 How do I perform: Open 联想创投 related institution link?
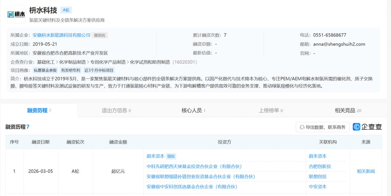pyautogui.click(x=318, y=176)
